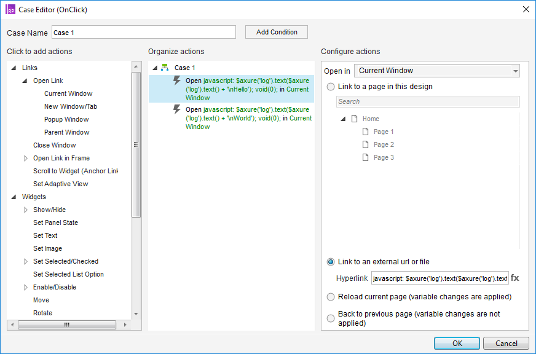Viewport: 536px width, 354px height.
Task: Click the fx button beside Hyperlink field
Action: [x=514, y=278]
